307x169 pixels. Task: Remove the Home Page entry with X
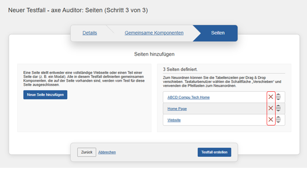pyautogui.click(x=271, y=109)
